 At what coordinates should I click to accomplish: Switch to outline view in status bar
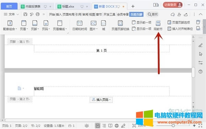click(x=104, y=126)
